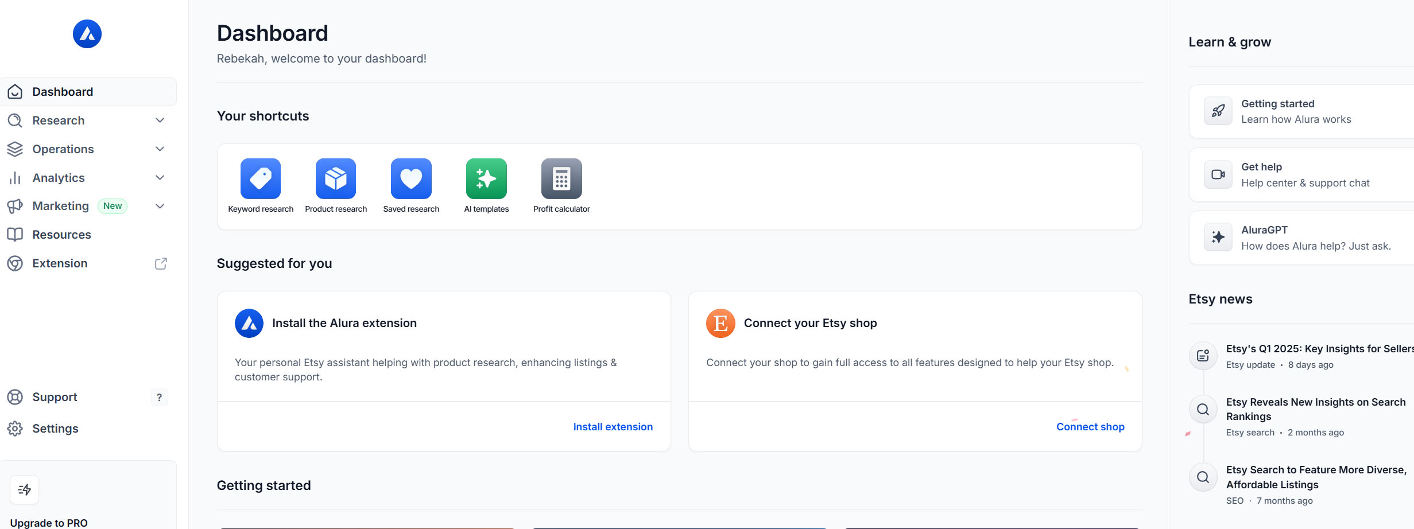Image resolution: width=1414 pixels, height=529 pixels.
Task: Click the lightning icon above Upgrade to PRO
Action: 24,489
